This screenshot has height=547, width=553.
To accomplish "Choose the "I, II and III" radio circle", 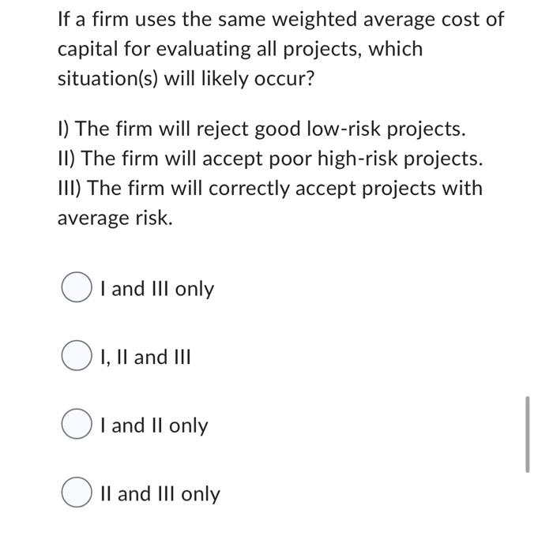I will point(77,355).
